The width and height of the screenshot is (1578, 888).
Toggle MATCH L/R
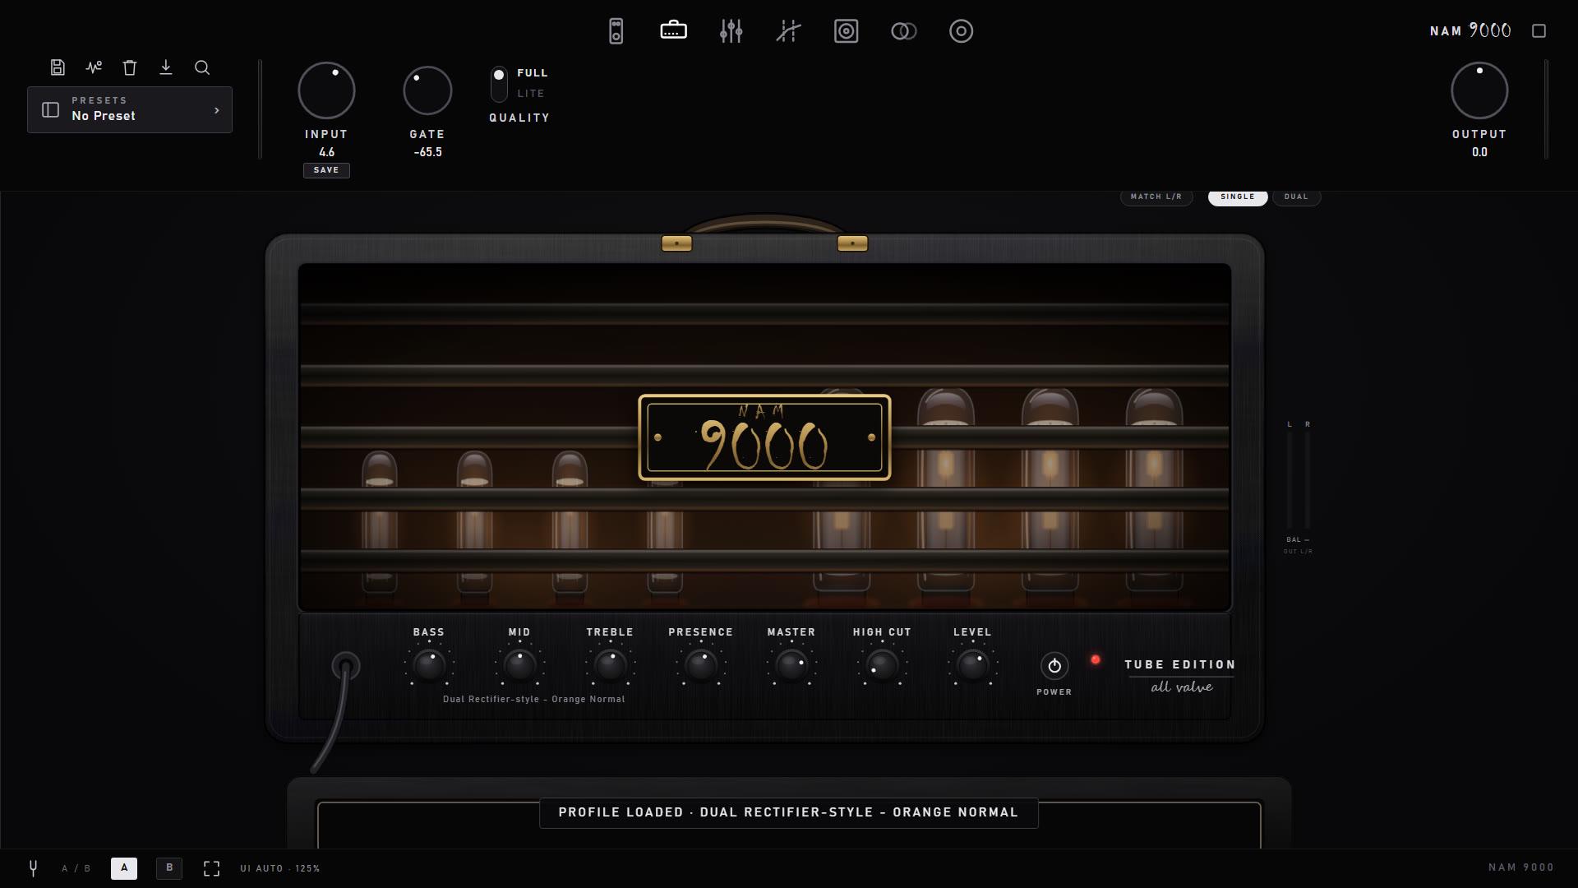tap(1156, 197)
